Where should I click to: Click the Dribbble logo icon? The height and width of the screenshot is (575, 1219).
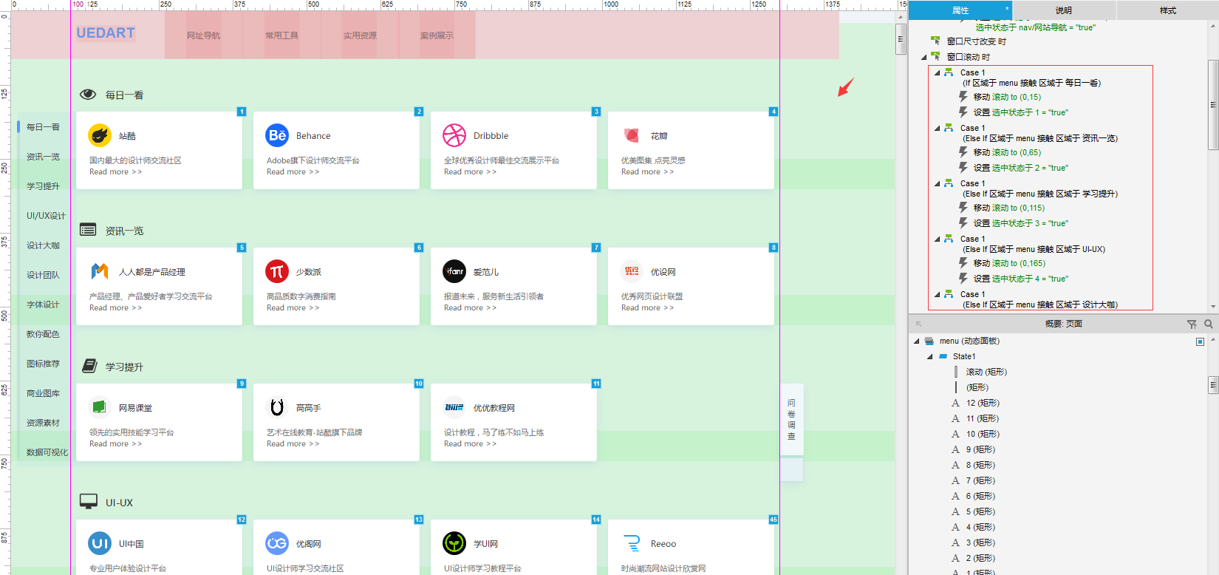tap(454, 135)
